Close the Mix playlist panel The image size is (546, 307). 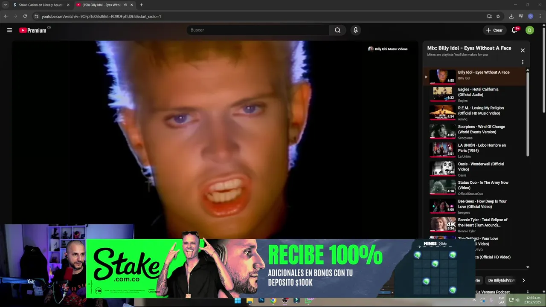coord(523,50)
